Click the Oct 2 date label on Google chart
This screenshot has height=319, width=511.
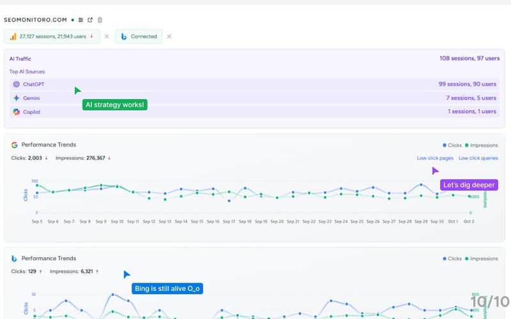(469, 221)
